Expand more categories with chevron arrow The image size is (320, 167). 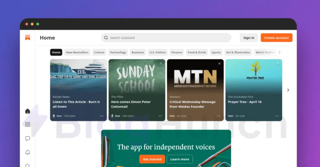click(x=280, y=52)
